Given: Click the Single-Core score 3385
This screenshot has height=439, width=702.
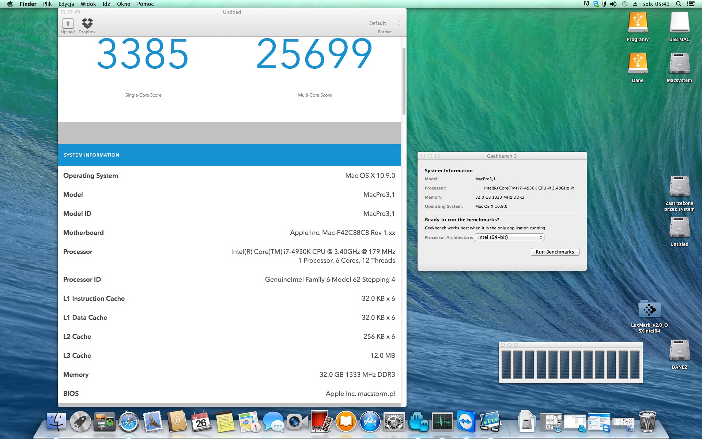Looking at the screenshot, I should (x=143, y=54).
